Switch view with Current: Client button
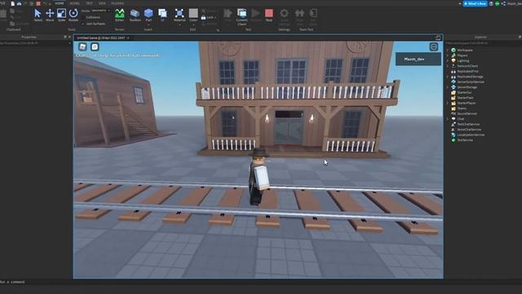This screenshot has width=522, height=294. tap(241, 16)
